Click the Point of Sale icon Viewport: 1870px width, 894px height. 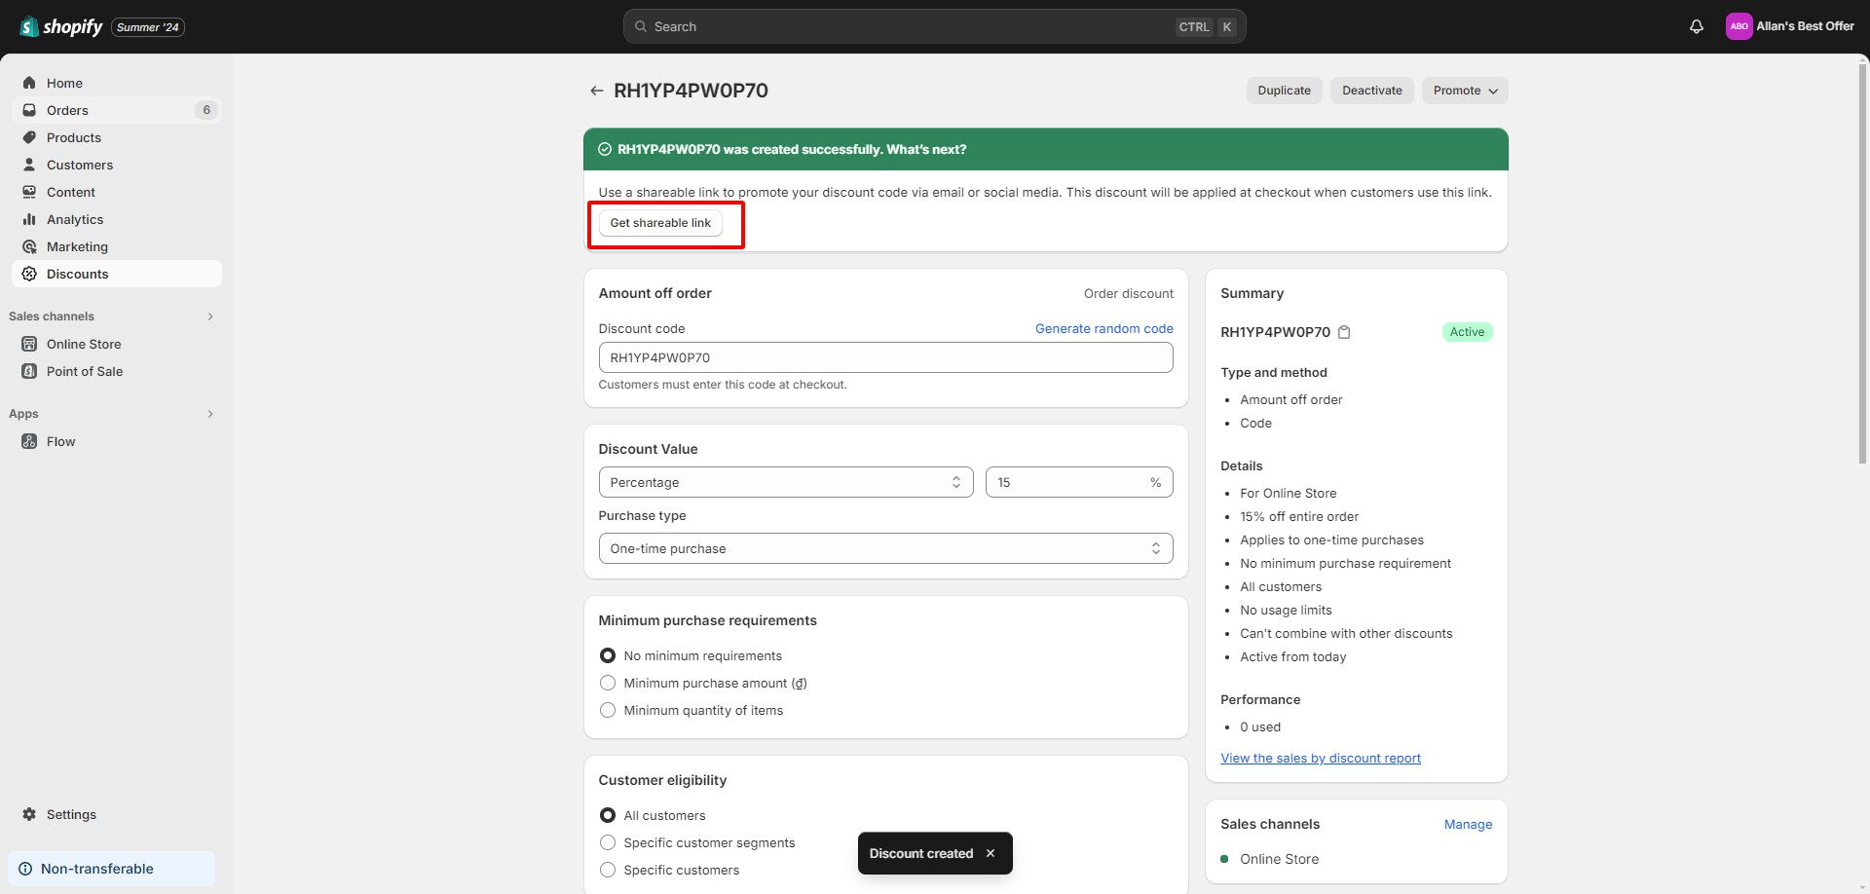[x=29, y=371]
